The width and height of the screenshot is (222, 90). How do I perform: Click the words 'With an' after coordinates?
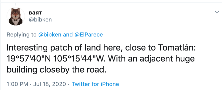[x=123, y=59]
